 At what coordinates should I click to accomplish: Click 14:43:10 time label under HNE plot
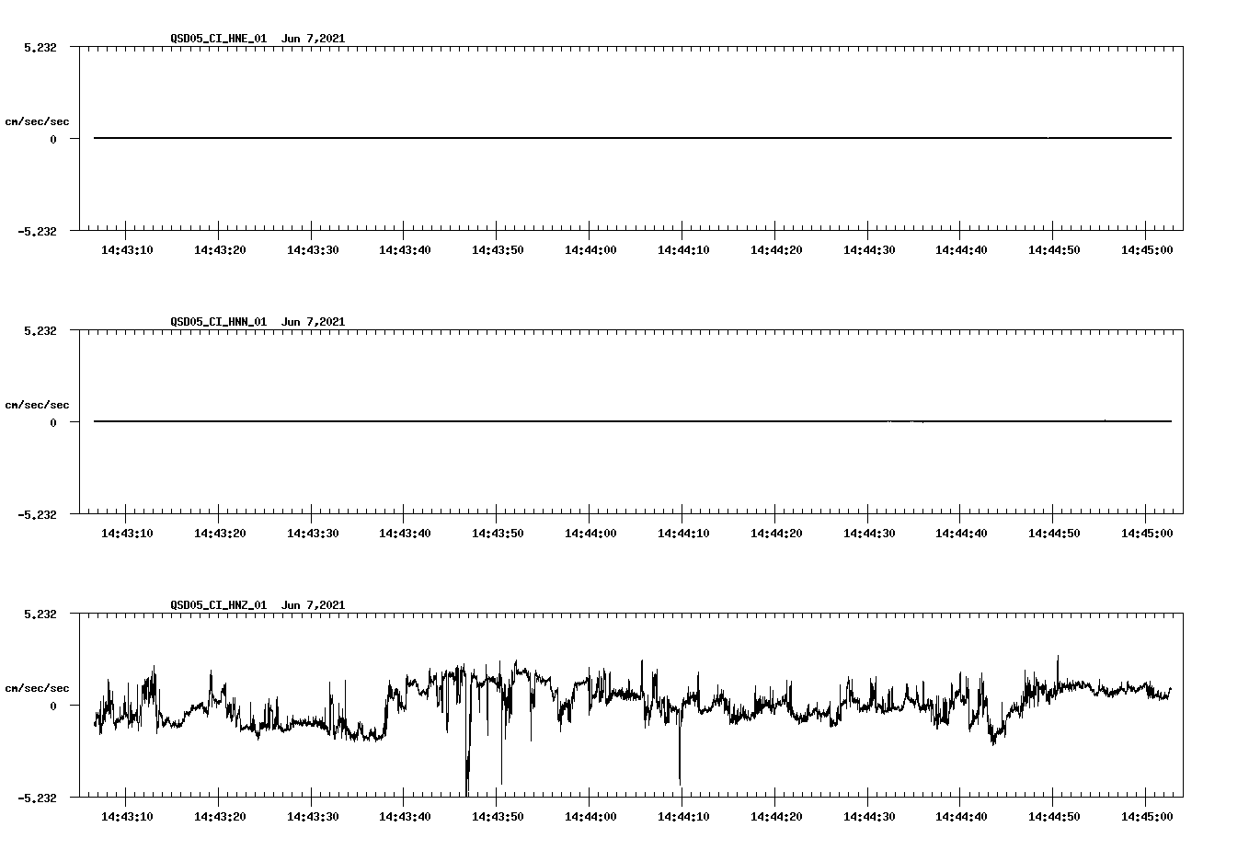(x=127, y=249)
